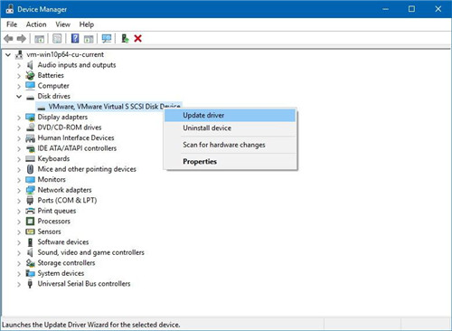Click the red X Uninstall device icon
452x331 pixels.
pos(138,39)
